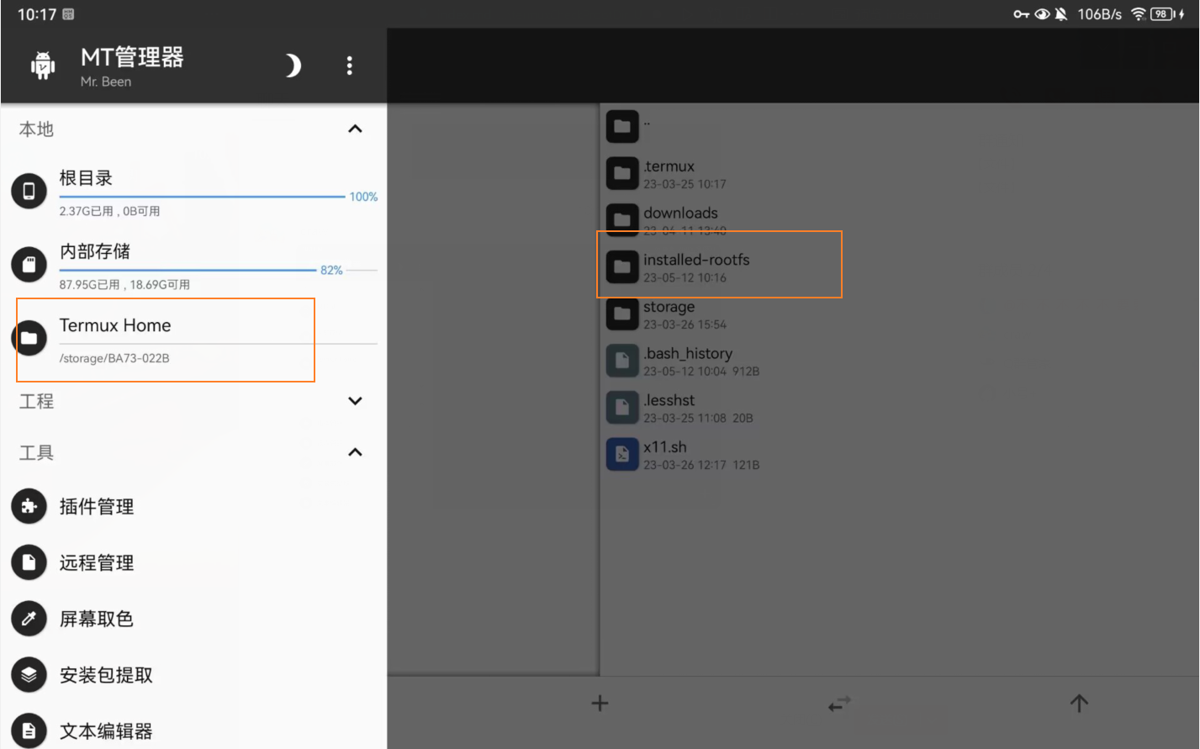The width and height of the screenshot is (1200, 749).
Task: Tap the battery indicator in status bar
Action: tap(1164, 13)
